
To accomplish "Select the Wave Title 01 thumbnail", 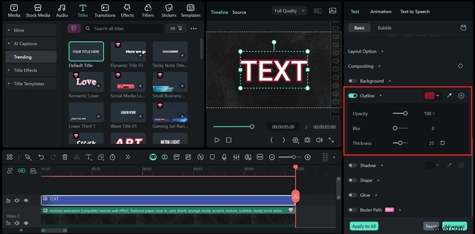I will [128, 112].
